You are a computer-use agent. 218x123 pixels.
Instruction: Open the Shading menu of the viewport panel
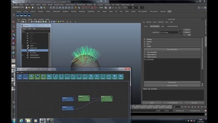pos(24,19)
